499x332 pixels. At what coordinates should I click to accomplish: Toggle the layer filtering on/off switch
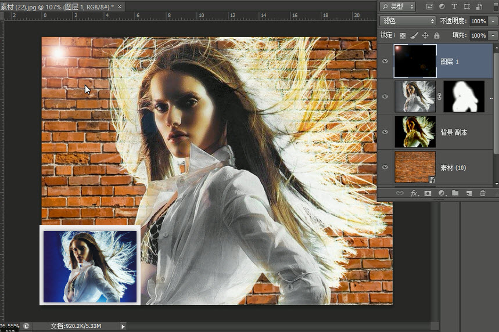tap(497, 6)
